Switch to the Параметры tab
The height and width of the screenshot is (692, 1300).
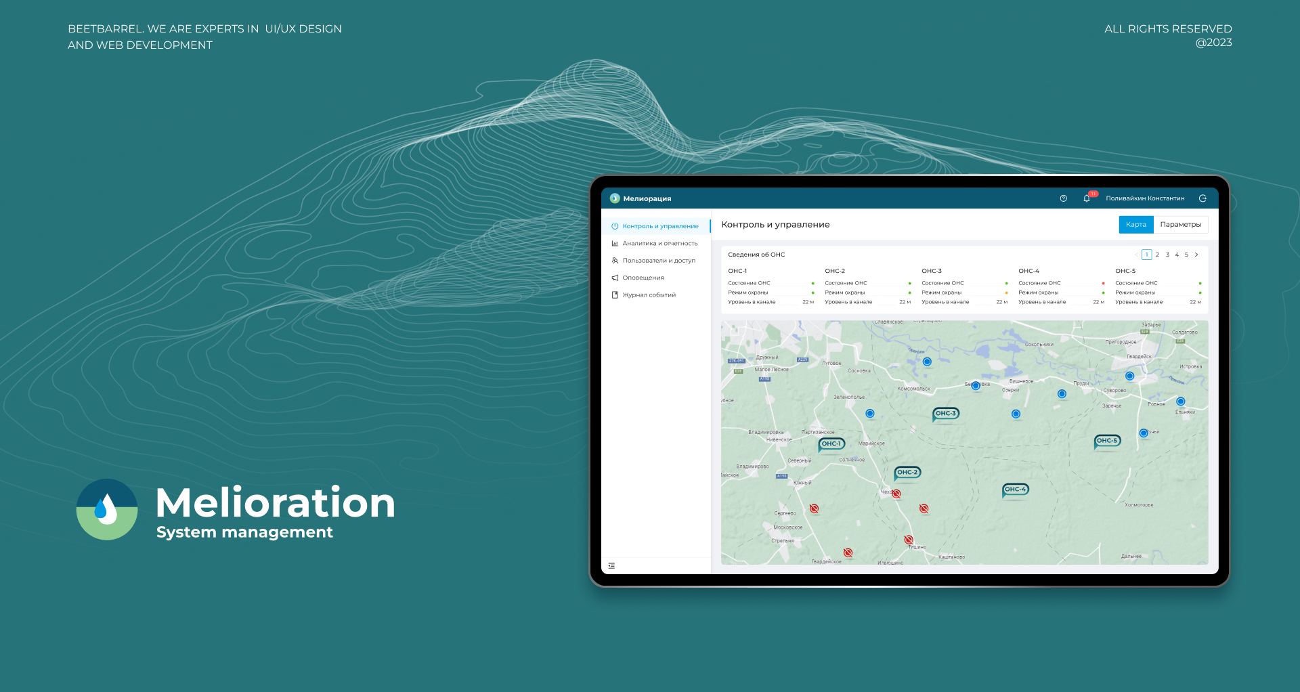click(1180, 225)
